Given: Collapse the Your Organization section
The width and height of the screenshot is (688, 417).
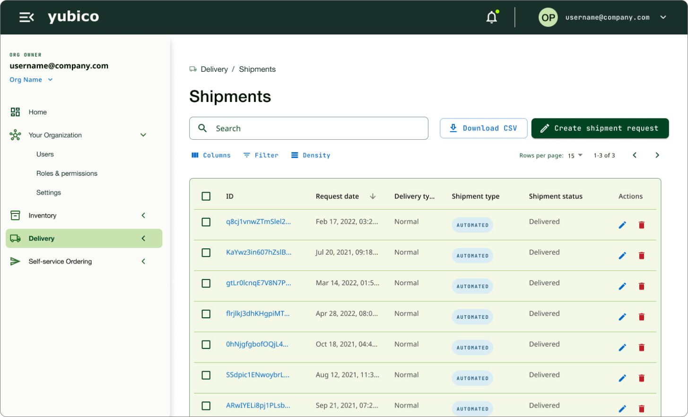Looking at the screenshot, I should pos(143,135).
